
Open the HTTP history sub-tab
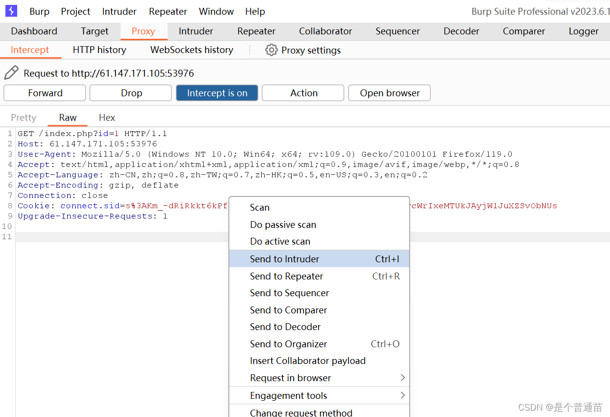(99, 50)
